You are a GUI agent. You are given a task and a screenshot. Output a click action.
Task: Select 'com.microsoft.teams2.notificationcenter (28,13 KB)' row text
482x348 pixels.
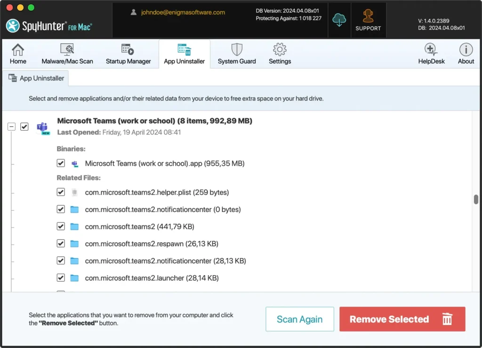(165, 261)
